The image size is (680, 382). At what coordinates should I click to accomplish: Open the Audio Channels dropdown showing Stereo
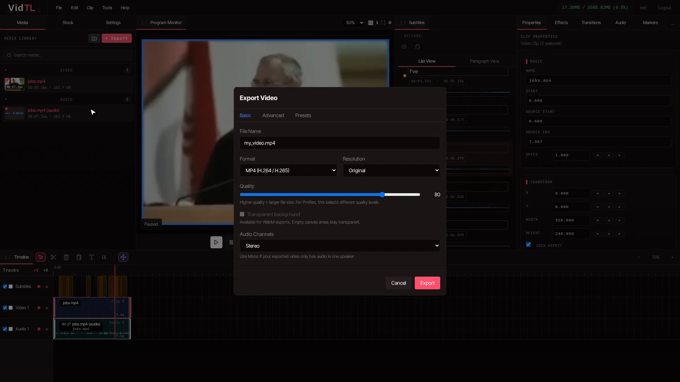pyautogui.click(x=340, y=246)
